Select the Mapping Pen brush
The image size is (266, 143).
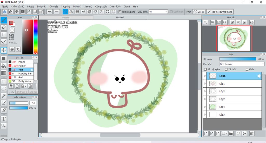click(x=21, y=73)
